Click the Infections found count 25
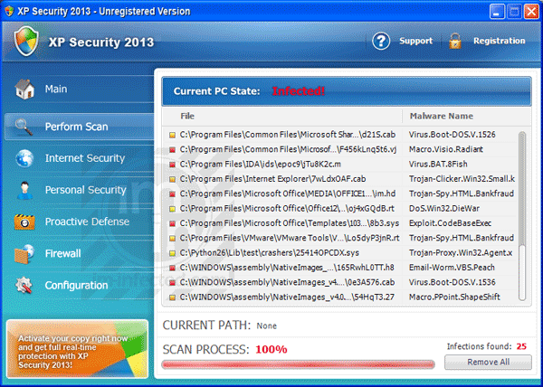 click(521, 346)
